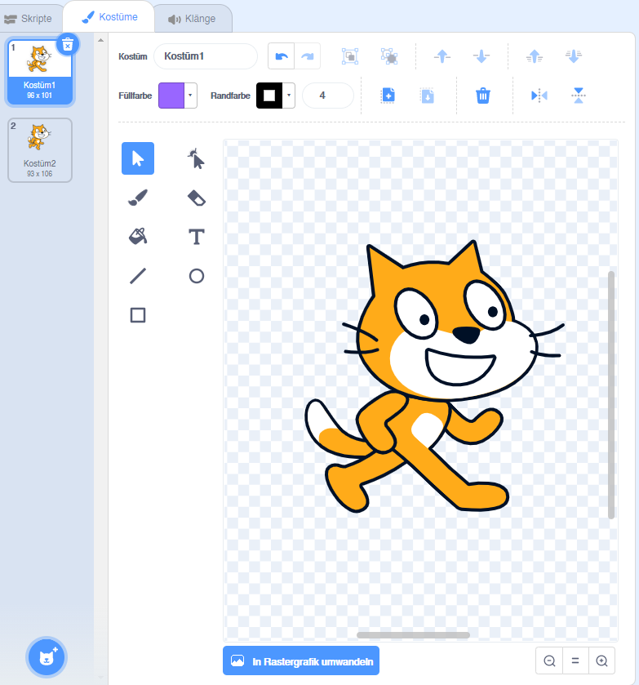Switch to the Skripte tab

[x=31, y=18]
